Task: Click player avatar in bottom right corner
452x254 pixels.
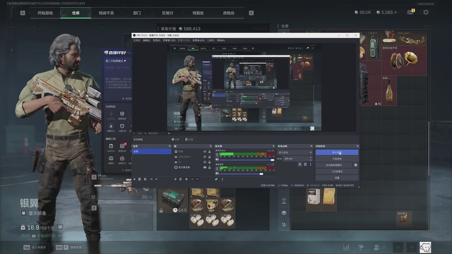Action: [x=425, y=247]
